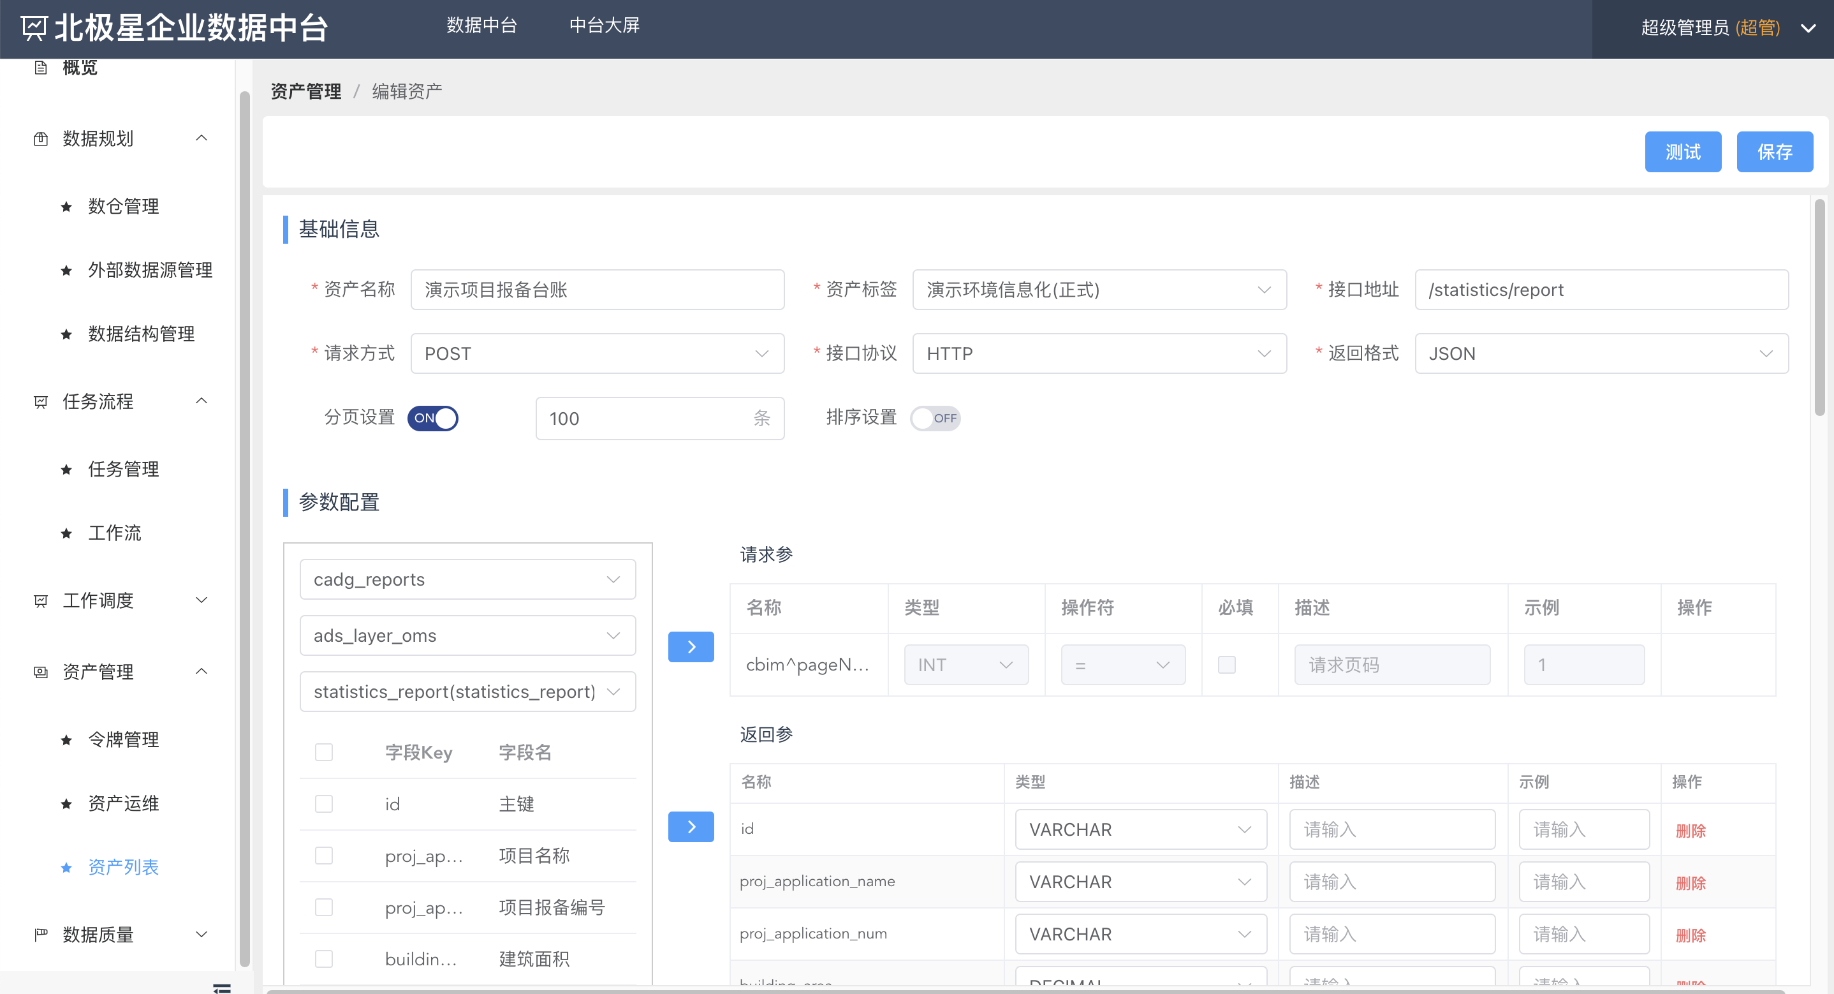Click arrow button to add request parameters
The width and height of the screenshot is (1834, 994).
[690, 647]
